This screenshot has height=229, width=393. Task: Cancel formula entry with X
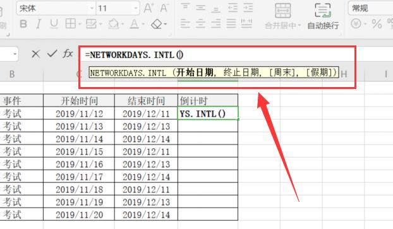coord(35,54)
